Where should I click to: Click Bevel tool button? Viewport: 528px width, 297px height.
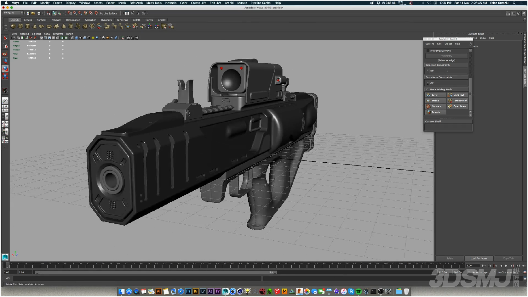[435, 95]
